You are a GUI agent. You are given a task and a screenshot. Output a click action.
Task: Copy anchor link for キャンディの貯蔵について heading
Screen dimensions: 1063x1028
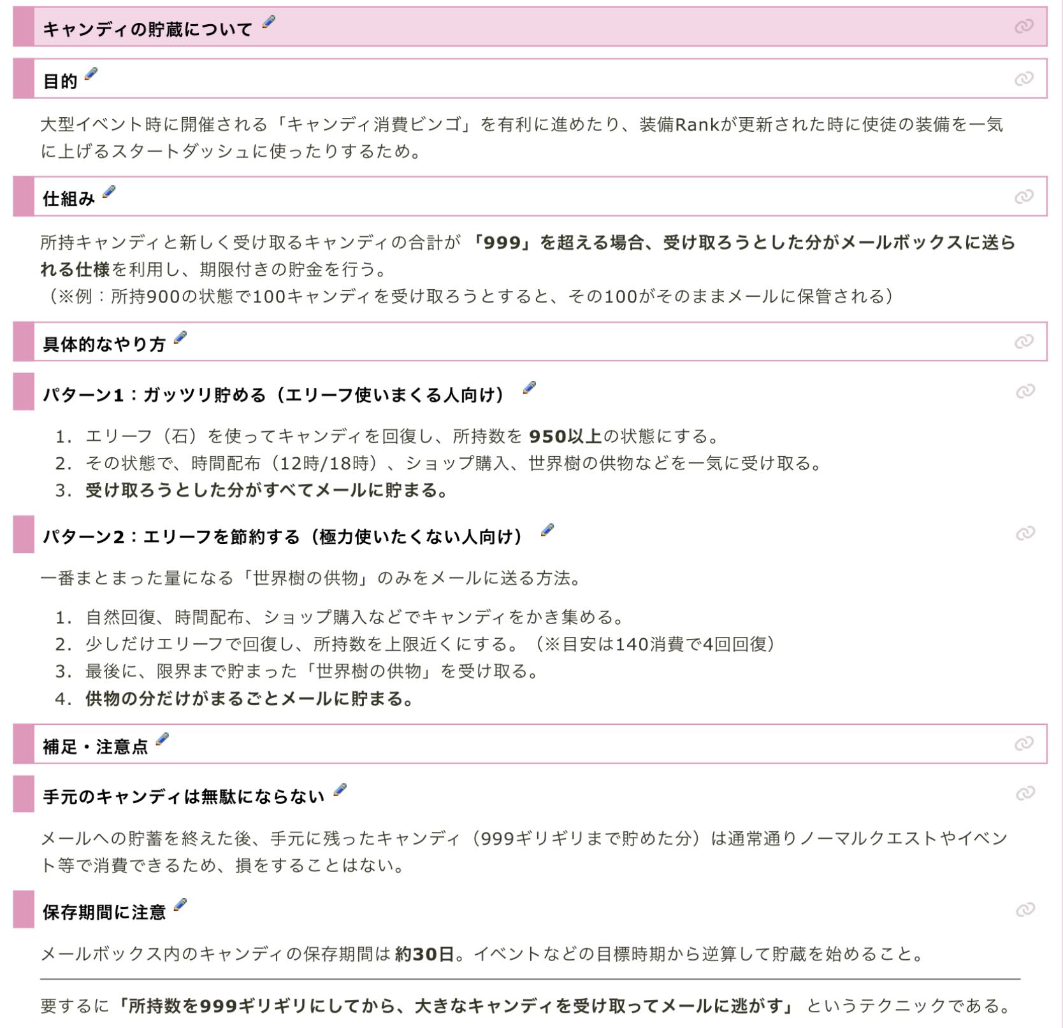coord(1023,27)
